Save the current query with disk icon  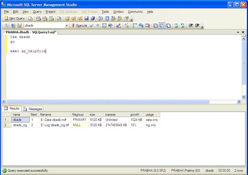86,18
